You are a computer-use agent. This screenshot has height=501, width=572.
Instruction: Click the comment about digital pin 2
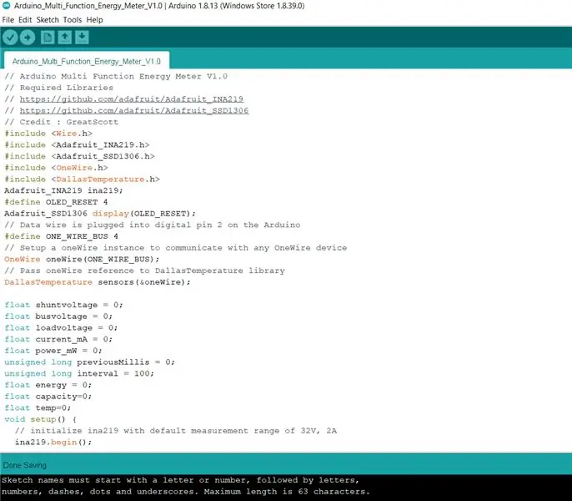click(153, 225)
